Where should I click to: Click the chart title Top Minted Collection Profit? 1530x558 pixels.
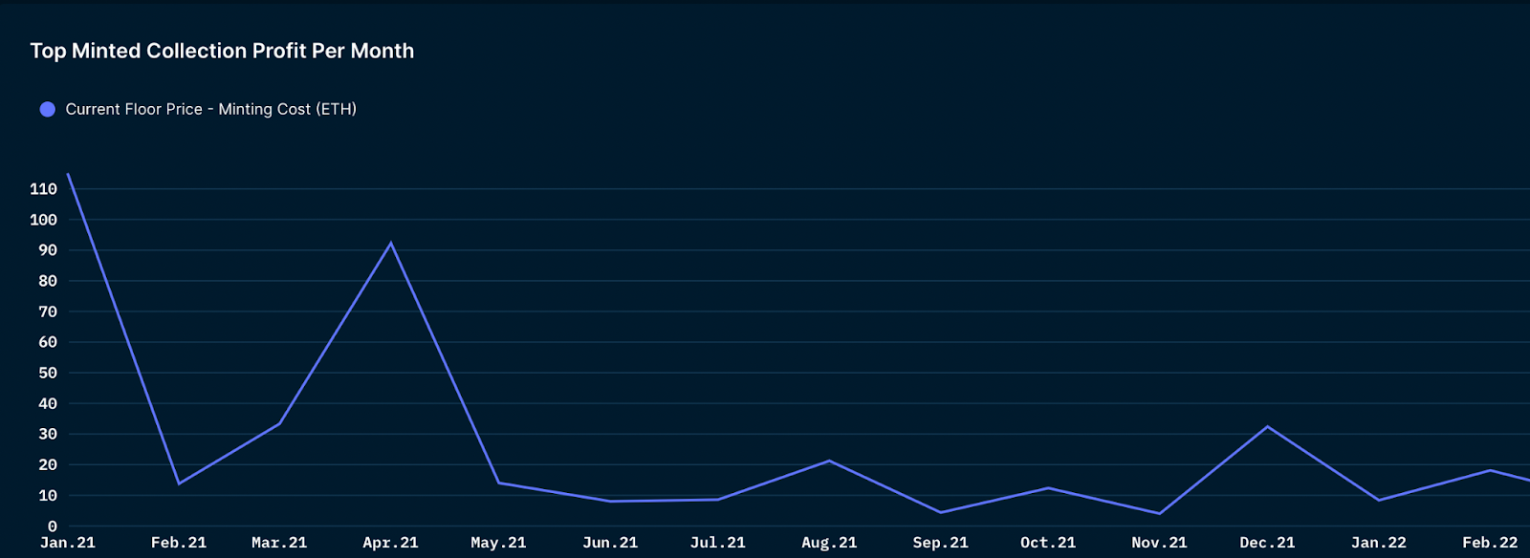222,51
